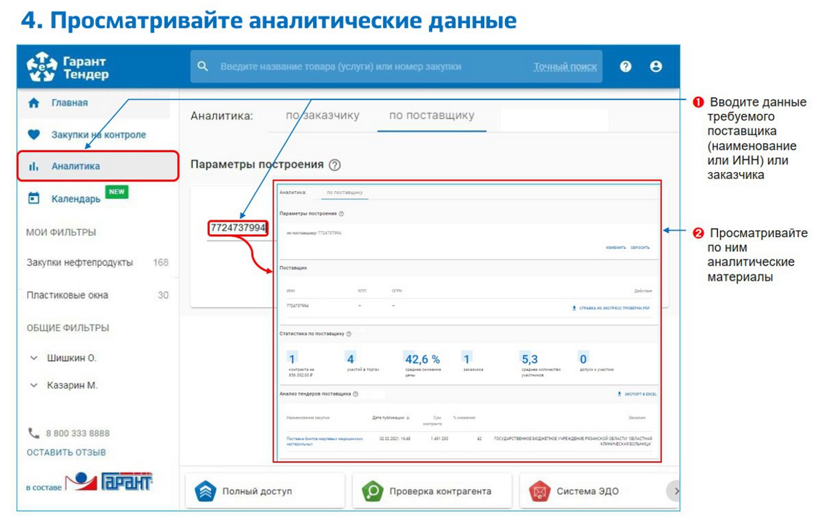Open Календарь in the sidebar
This screenshot has height=527, width=816.
[x=76, y=198]
